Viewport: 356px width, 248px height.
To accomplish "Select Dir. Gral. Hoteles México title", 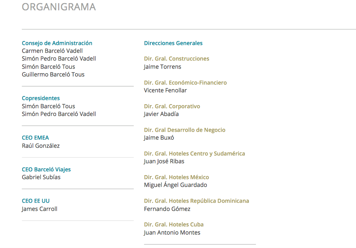I will pos(176,177).
